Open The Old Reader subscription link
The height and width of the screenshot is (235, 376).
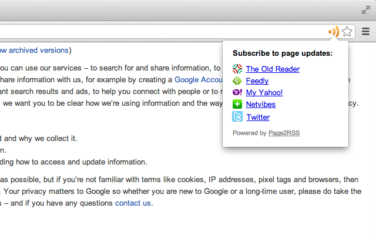[273, 69]
